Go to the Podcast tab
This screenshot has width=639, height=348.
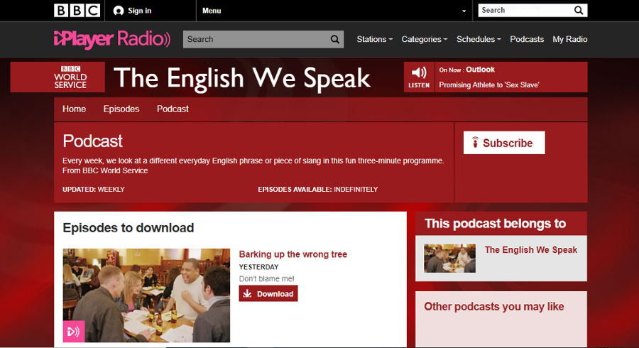pos(173,109)
